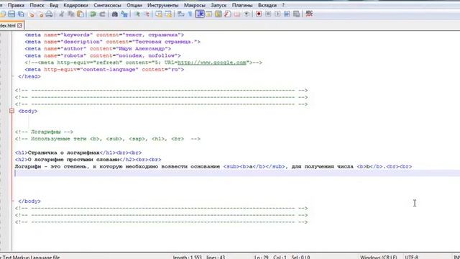
Task: Click the meta content-language line
Action: click(104, 70)
